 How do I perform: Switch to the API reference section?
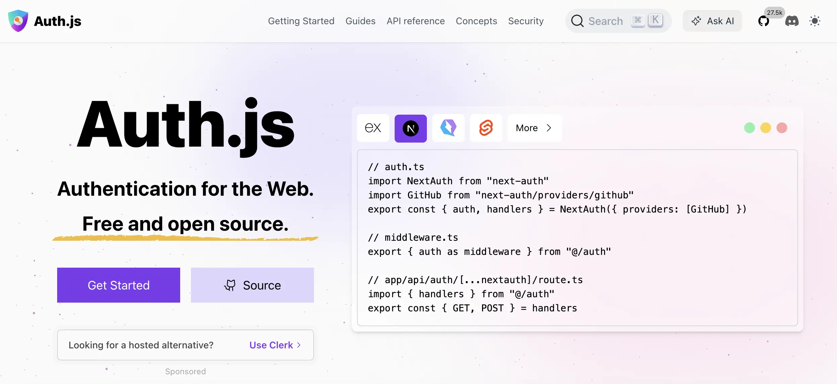[x=416, y=21]
